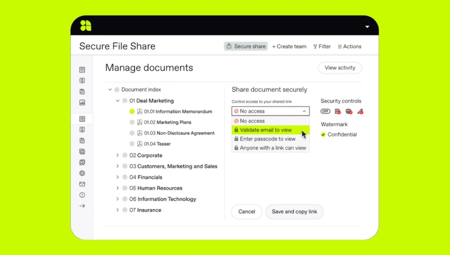Expand the 06 Information Technology folder
The image size is (450, 255).
pos(118,199)
